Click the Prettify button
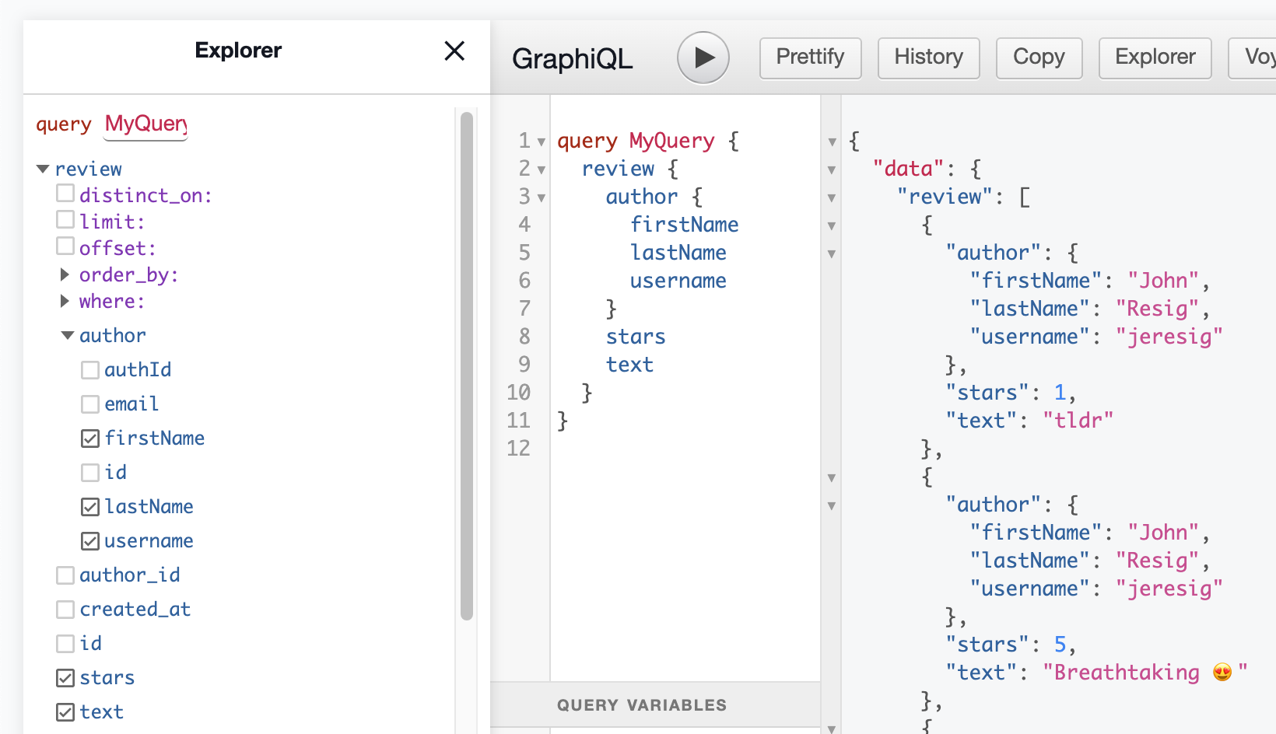1276x734 pixels. pos(810,58)
